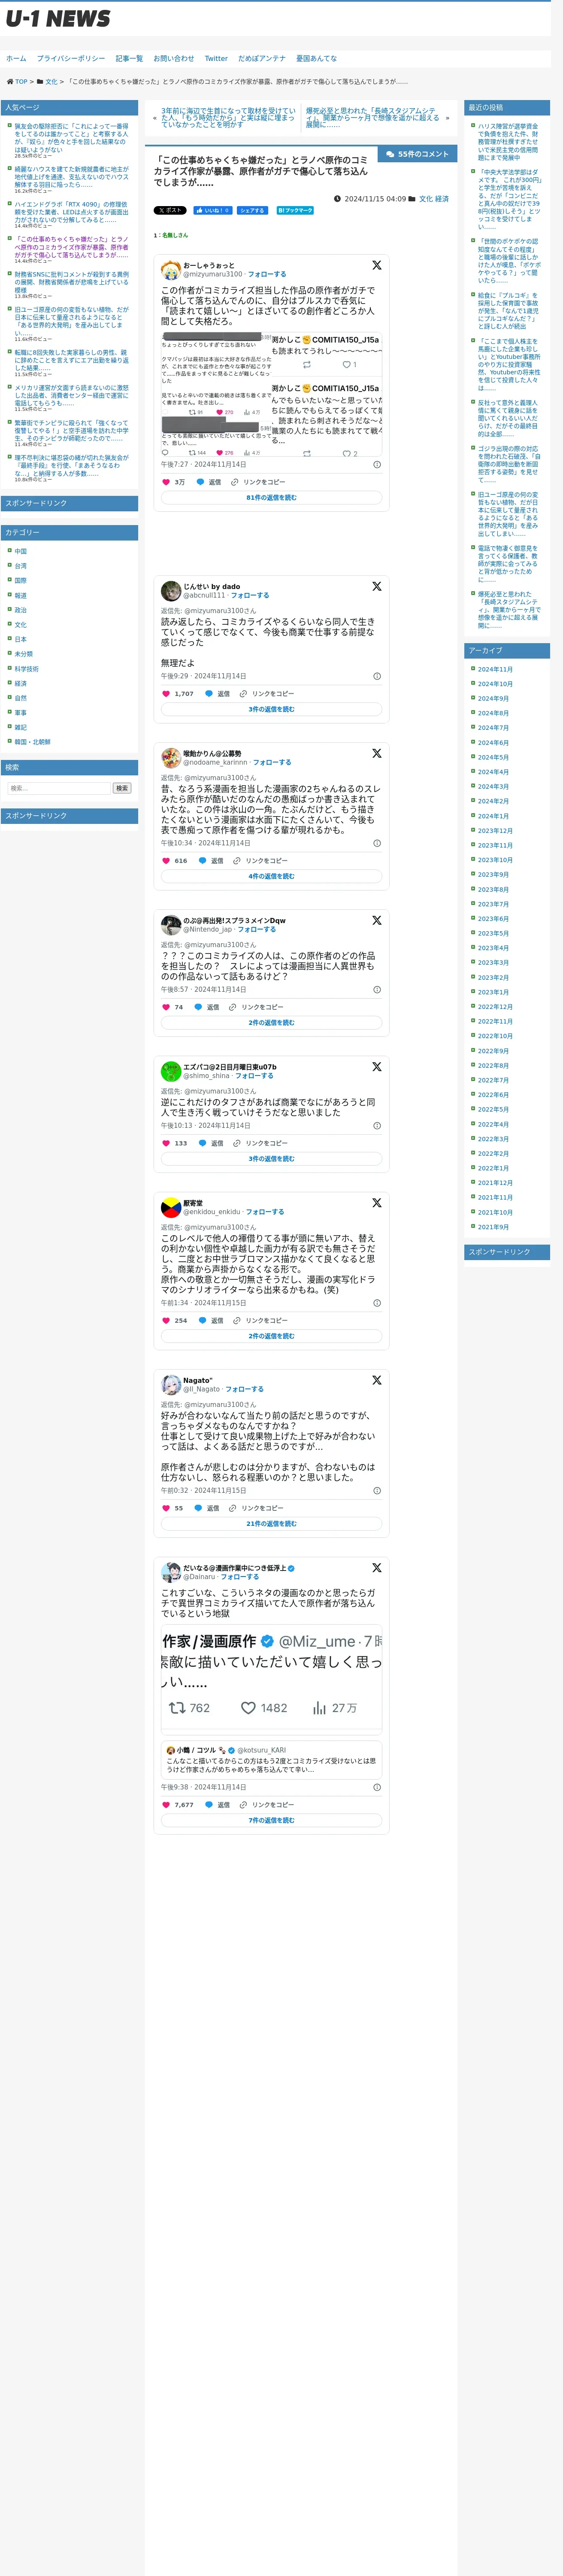Viewport: 563px width, 2576px height.
Task: Click フォローする next to @mizyumaru3100
Action: pyautogui.click(x=267, y=274)
